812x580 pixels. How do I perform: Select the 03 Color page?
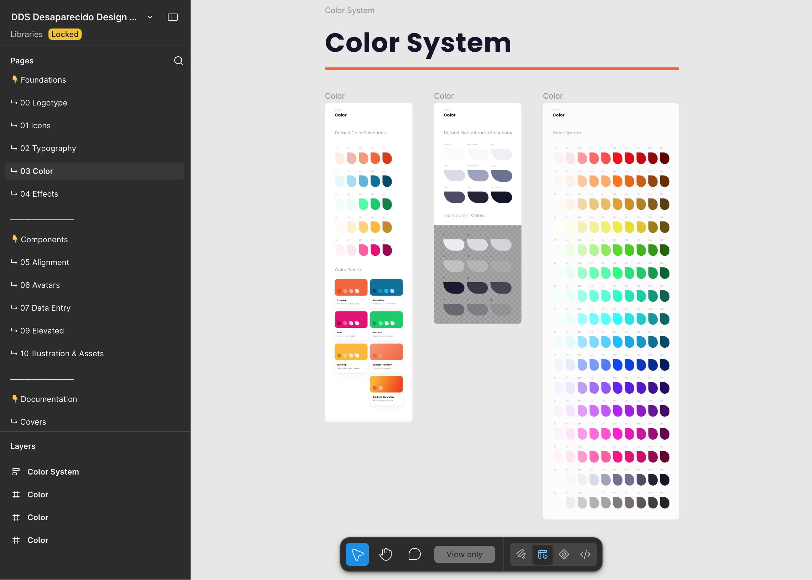[x=94, y=171]
